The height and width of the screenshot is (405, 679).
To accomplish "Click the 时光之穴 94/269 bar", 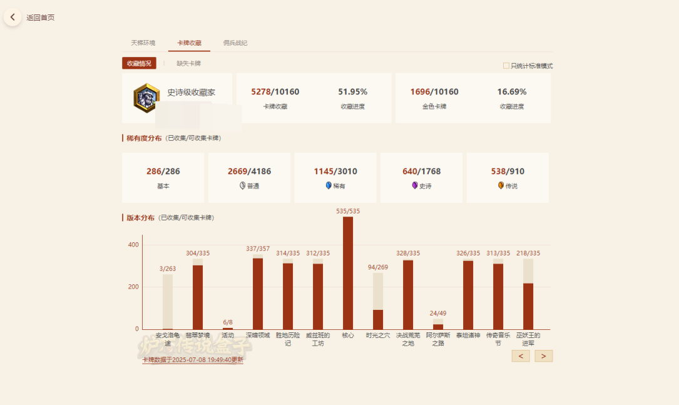I will click(378, 319).
